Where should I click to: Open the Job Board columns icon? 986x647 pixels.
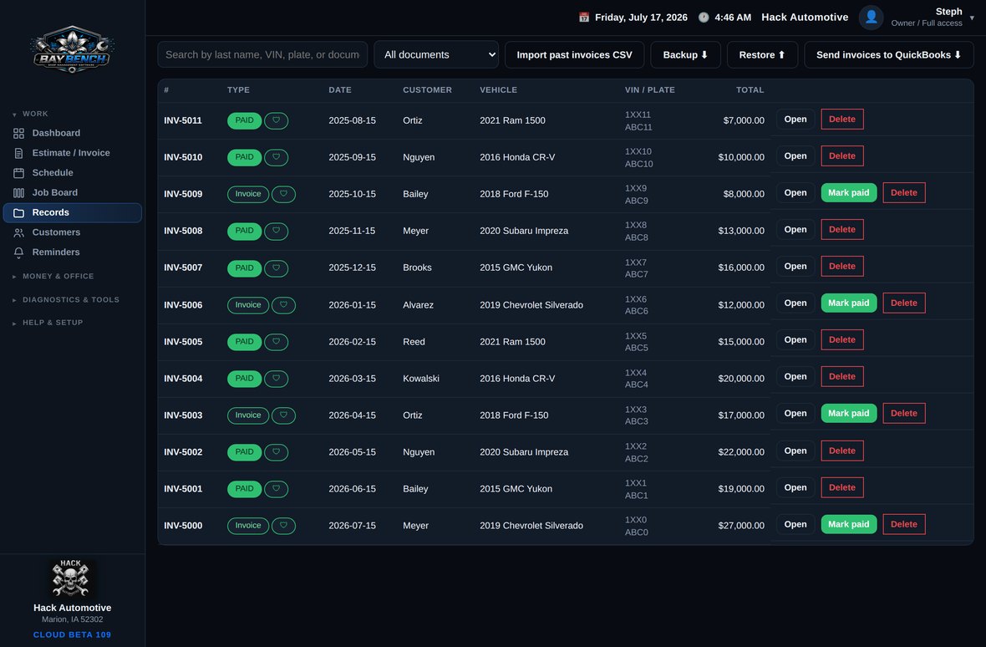[x=19, y=193]
